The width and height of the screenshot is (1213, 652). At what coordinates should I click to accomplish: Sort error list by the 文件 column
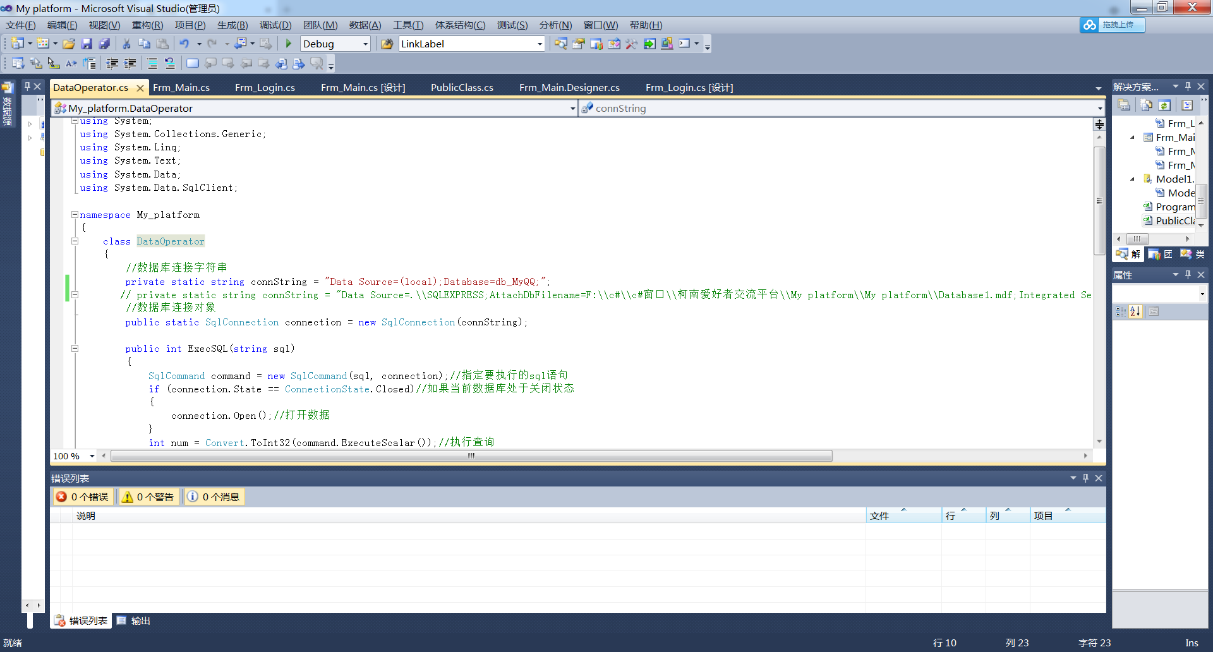coord(903,516)
